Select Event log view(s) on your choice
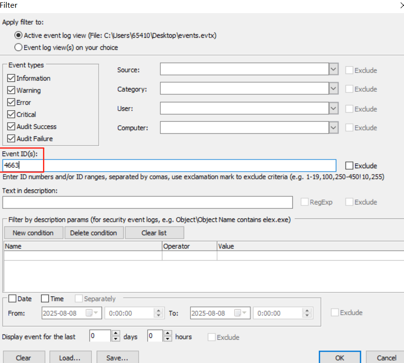 click(19, 47)
